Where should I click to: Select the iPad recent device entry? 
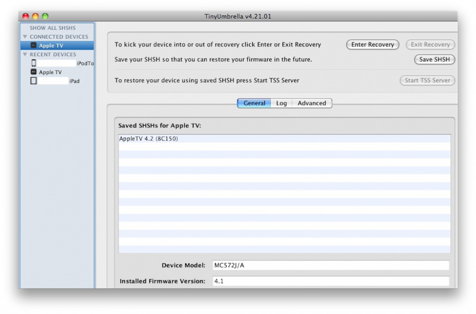coord(57,81)
